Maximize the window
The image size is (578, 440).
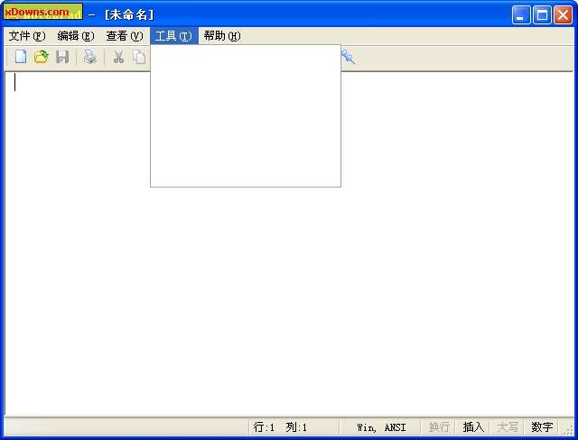542,15
